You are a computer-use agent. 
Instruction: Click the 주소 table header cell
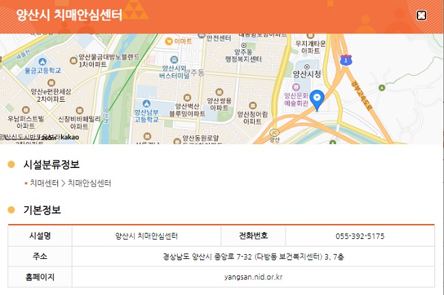tap(40, 256)
